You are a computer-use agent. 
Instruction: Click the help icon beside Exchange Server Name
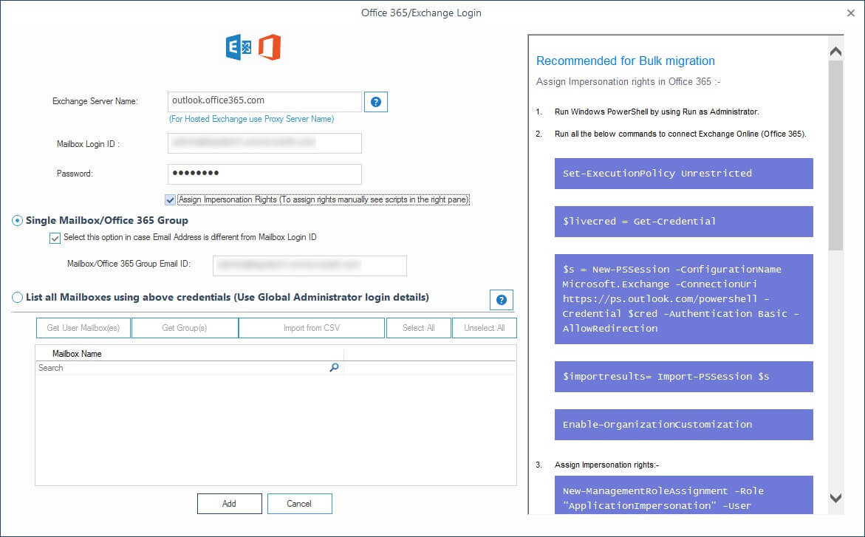376,102
